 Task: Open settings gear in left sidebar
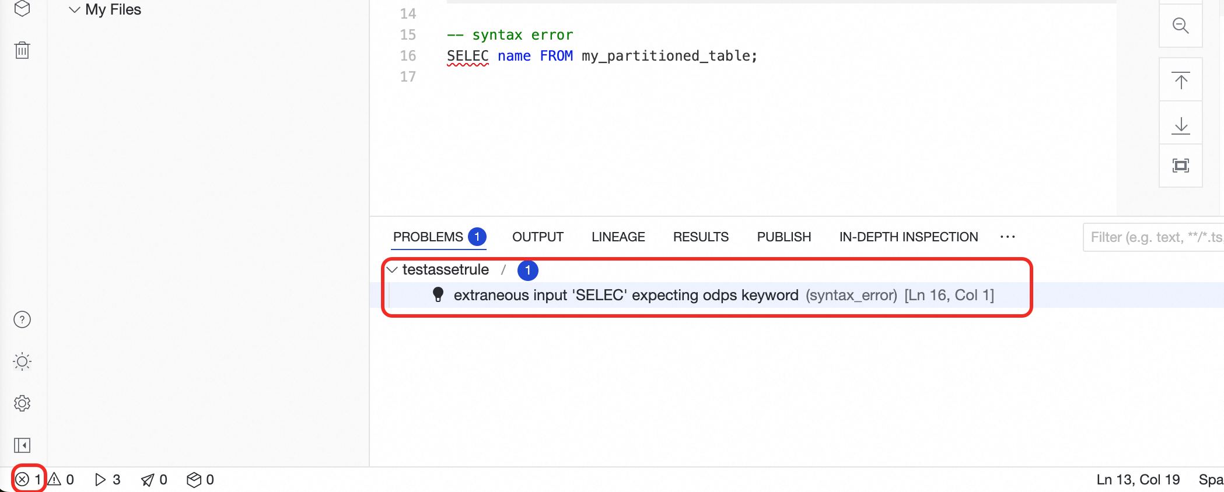coord(22,403)
